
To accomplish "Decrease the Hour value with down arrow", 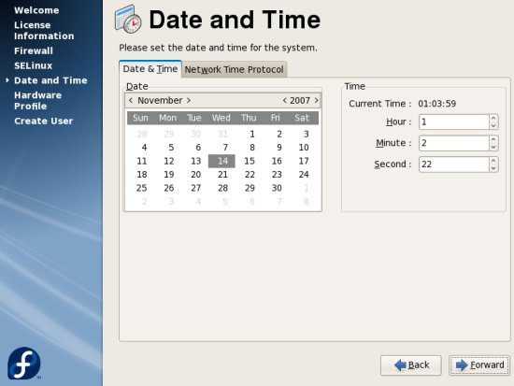I will pos(493,126).
